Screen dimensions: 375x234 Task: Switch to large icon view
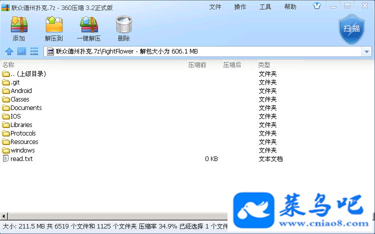tap(22, 51)
